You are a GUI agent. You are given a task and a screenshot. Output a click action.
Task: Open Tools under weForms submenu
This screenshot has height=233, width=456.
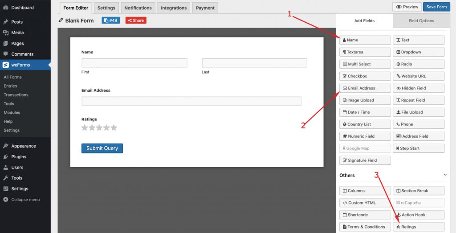9,104
